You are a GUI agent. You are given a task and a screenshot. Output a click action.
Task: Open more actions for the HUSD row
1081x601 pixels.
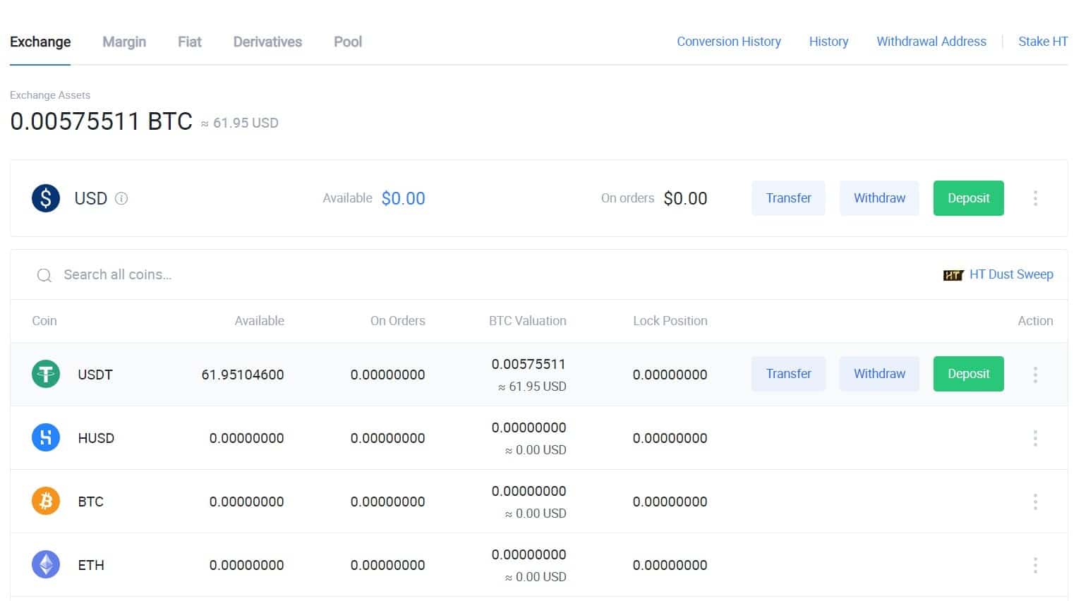1035,437
